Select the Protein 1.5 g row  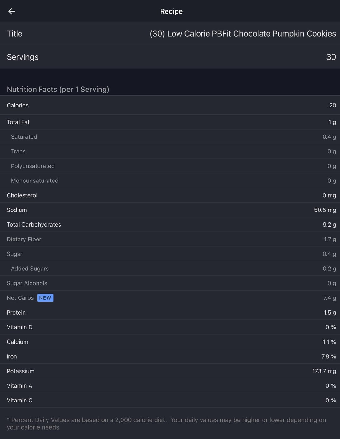tap(170, 313)
